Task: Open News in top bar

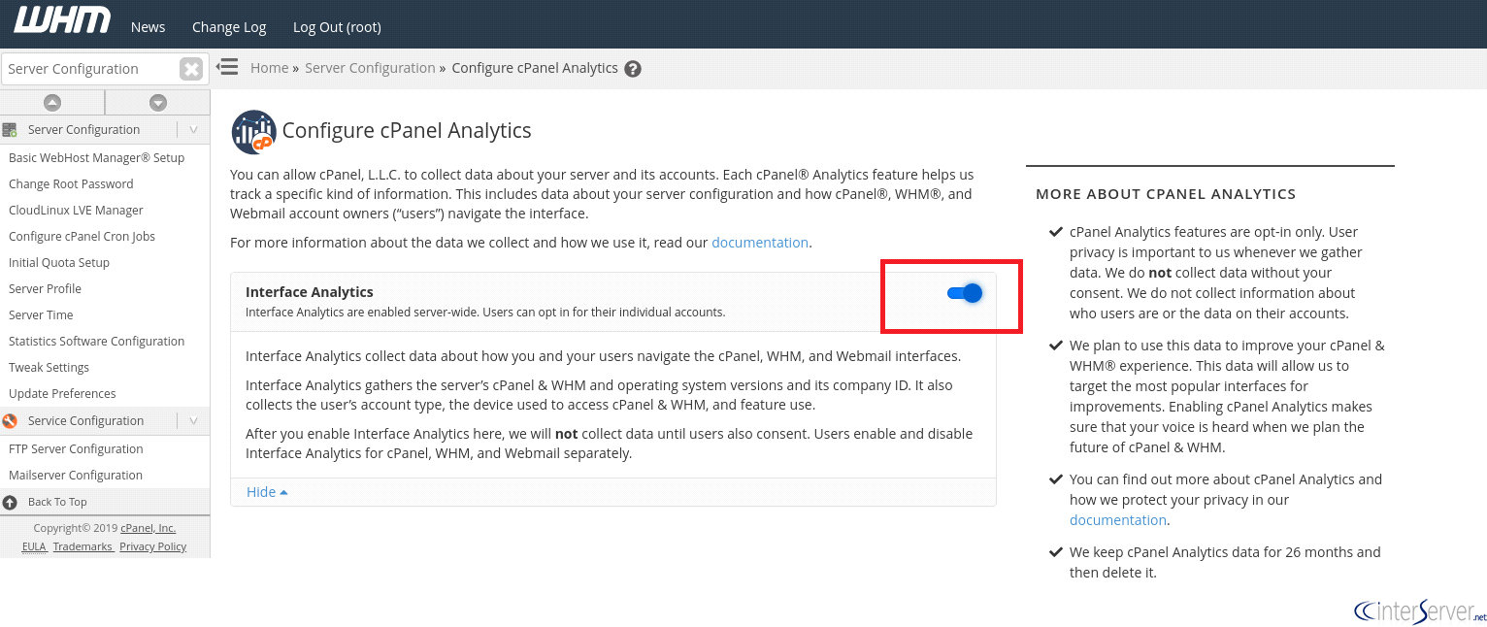Action: click(148, 27)
